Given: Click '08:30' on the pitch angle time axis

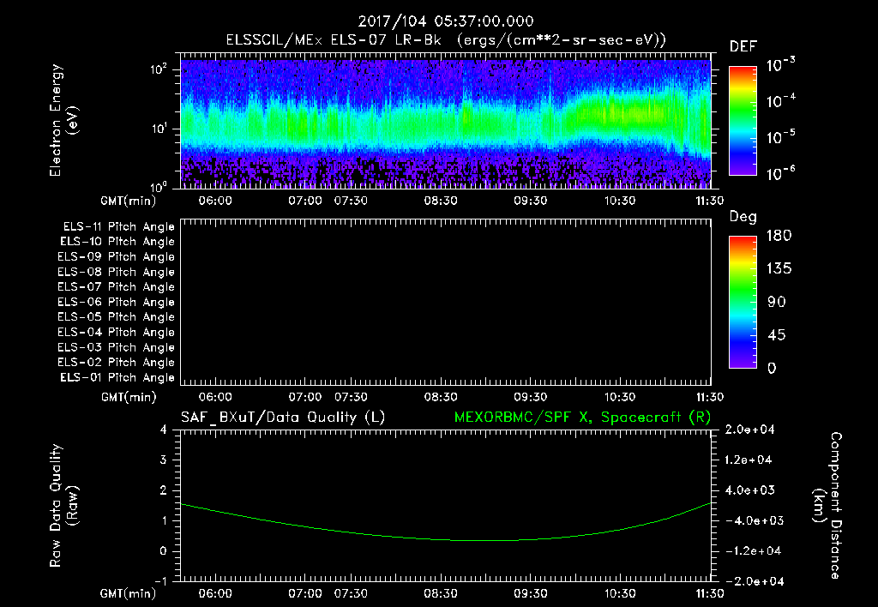Looking at the screenshot, I should [440, 397].
